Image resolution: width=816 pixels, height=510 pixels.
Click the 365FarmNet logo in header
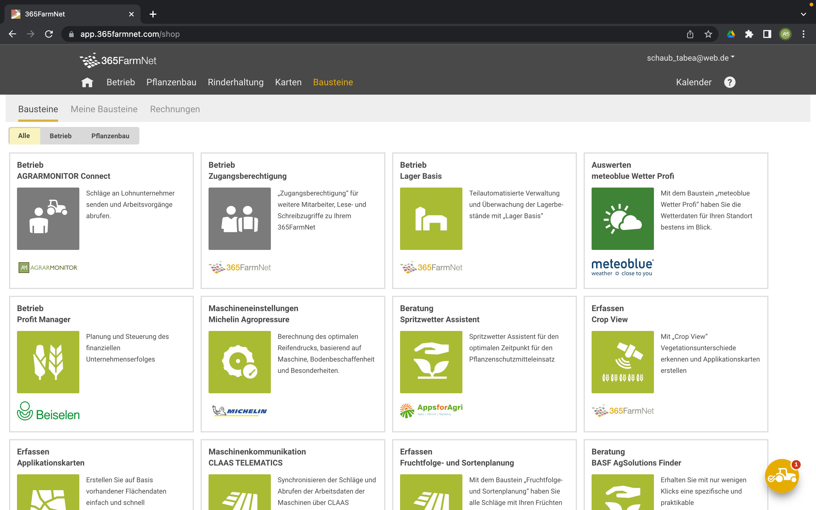pyautogui.click(x=118, y=60)
